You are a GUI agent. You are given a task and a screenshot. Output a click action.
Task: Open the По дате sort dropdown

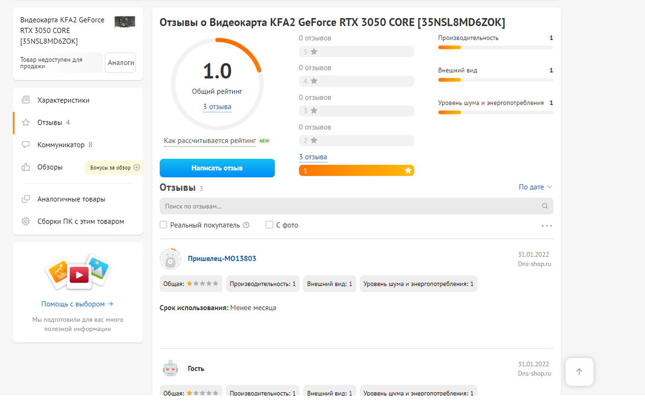click(535, 187)
